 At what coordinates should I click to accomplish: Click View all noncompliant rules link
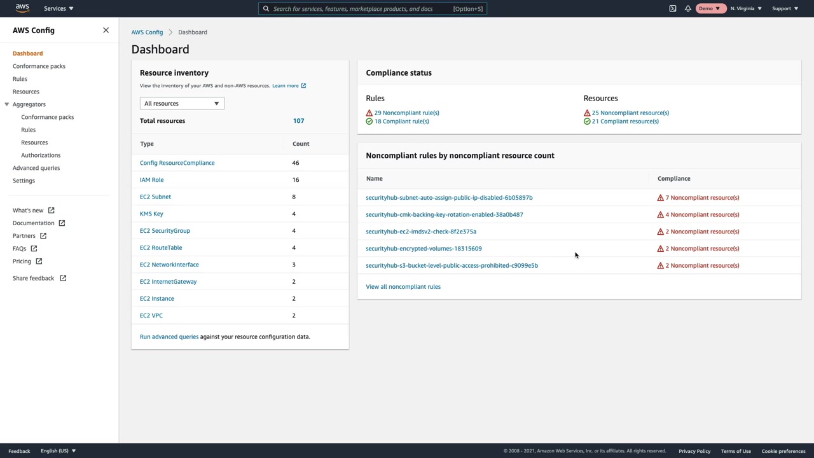coord(403,287)
